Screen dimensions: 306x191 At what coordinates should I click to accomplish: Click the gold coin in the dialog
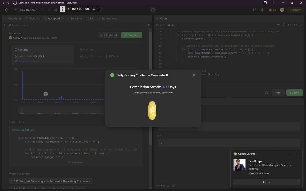152,111
